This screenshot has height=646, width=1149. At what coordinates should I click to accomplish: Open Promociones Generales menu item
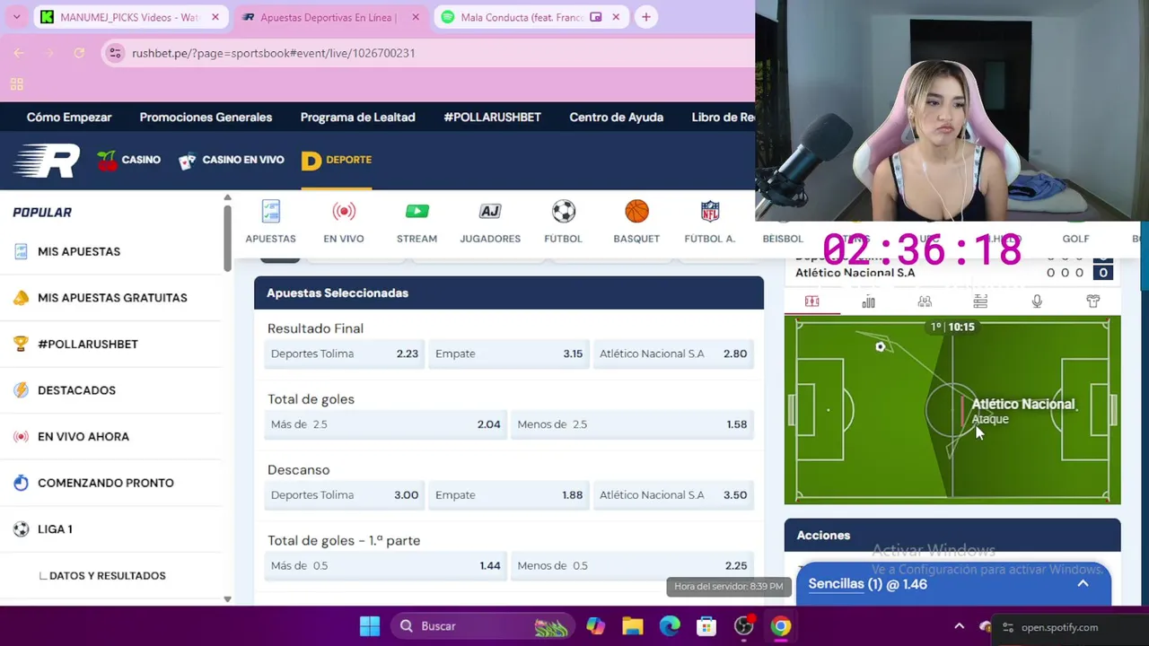coord(206,118)
